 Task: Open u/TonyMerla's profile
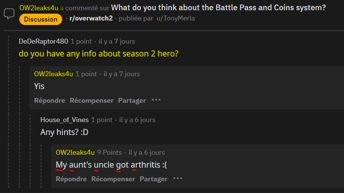[175, 18]
